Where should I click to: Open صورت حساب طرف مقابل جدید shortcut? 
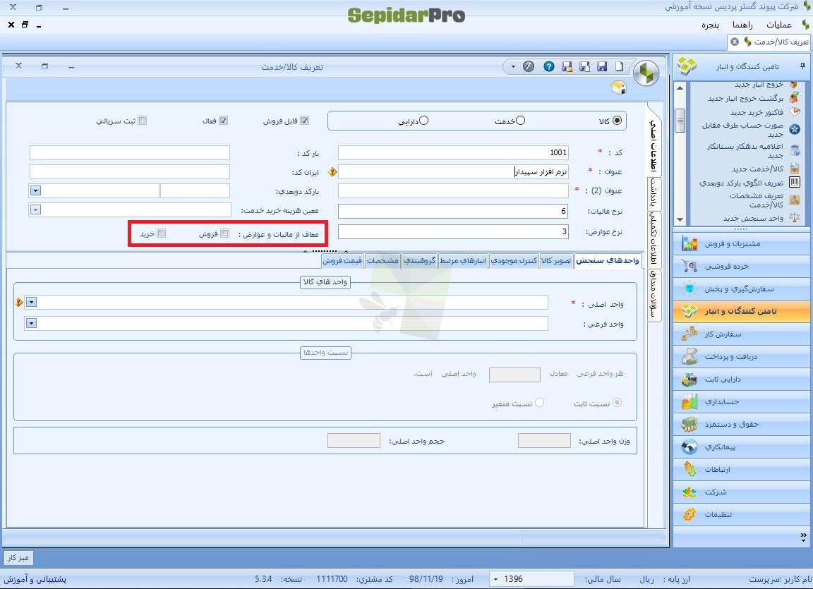742,130
